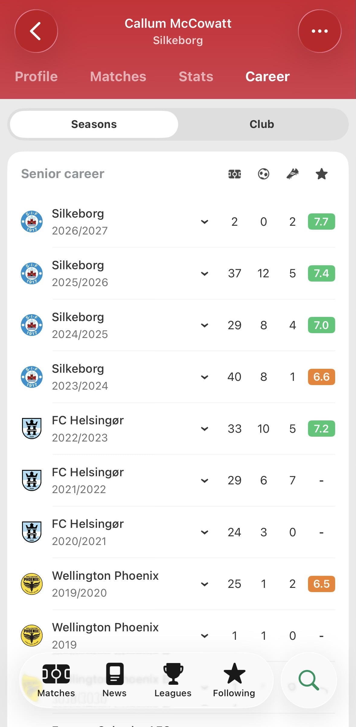Switch to Club view
The width and height of the screenshot is (356, 727).
262,124
